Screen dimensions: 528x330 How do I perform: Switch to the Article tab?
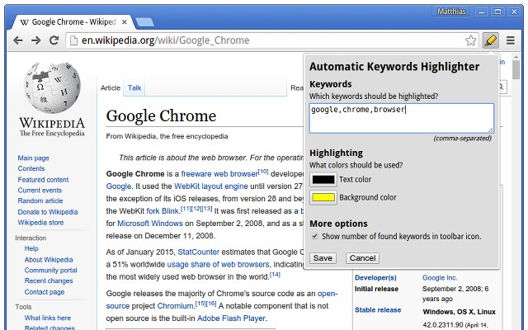pyautogui.click(x=111, y=88)
